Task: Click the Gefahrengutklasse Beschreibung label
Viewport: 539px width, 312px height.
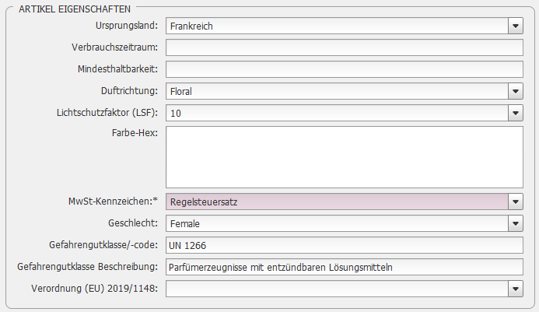Action: tap(88, 267)
